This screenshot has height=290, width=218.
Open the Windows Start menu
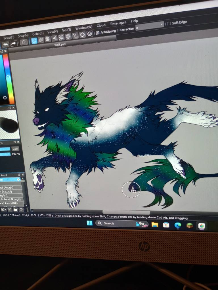(89, 223)
